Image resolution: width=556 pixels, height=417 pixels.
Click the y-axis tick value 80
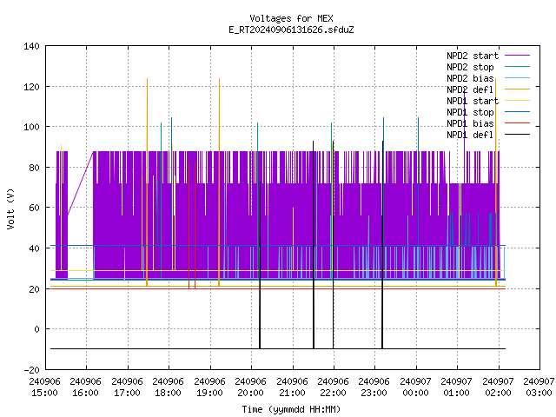[x=34, y=168]
